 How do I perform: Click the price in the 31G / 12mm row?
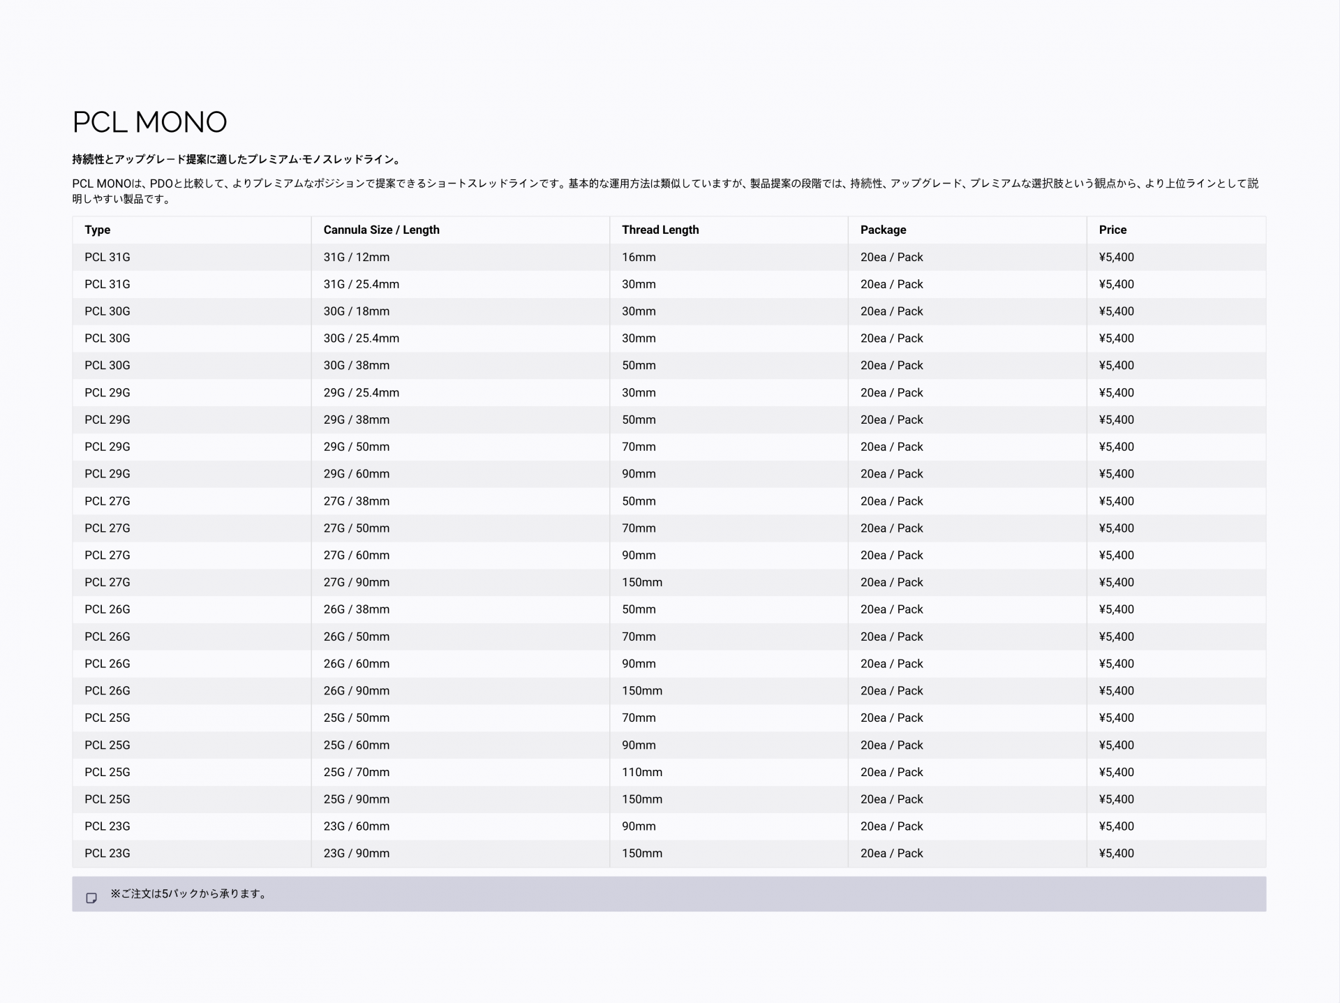pos(1176,257)
